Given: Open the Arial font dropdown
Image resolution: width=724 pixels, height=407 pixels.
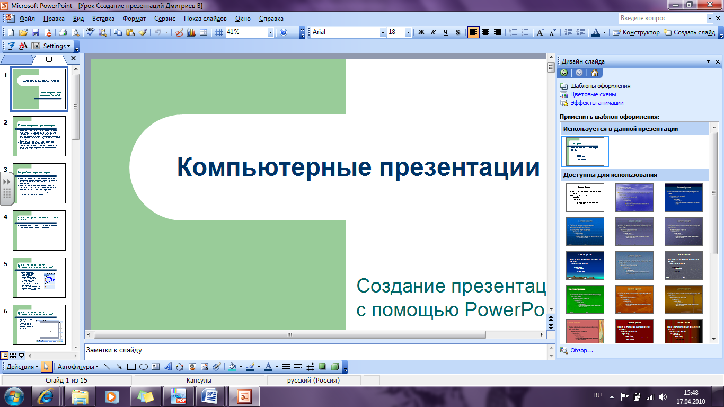Looking at the screenshot, I should pos(383,32).
